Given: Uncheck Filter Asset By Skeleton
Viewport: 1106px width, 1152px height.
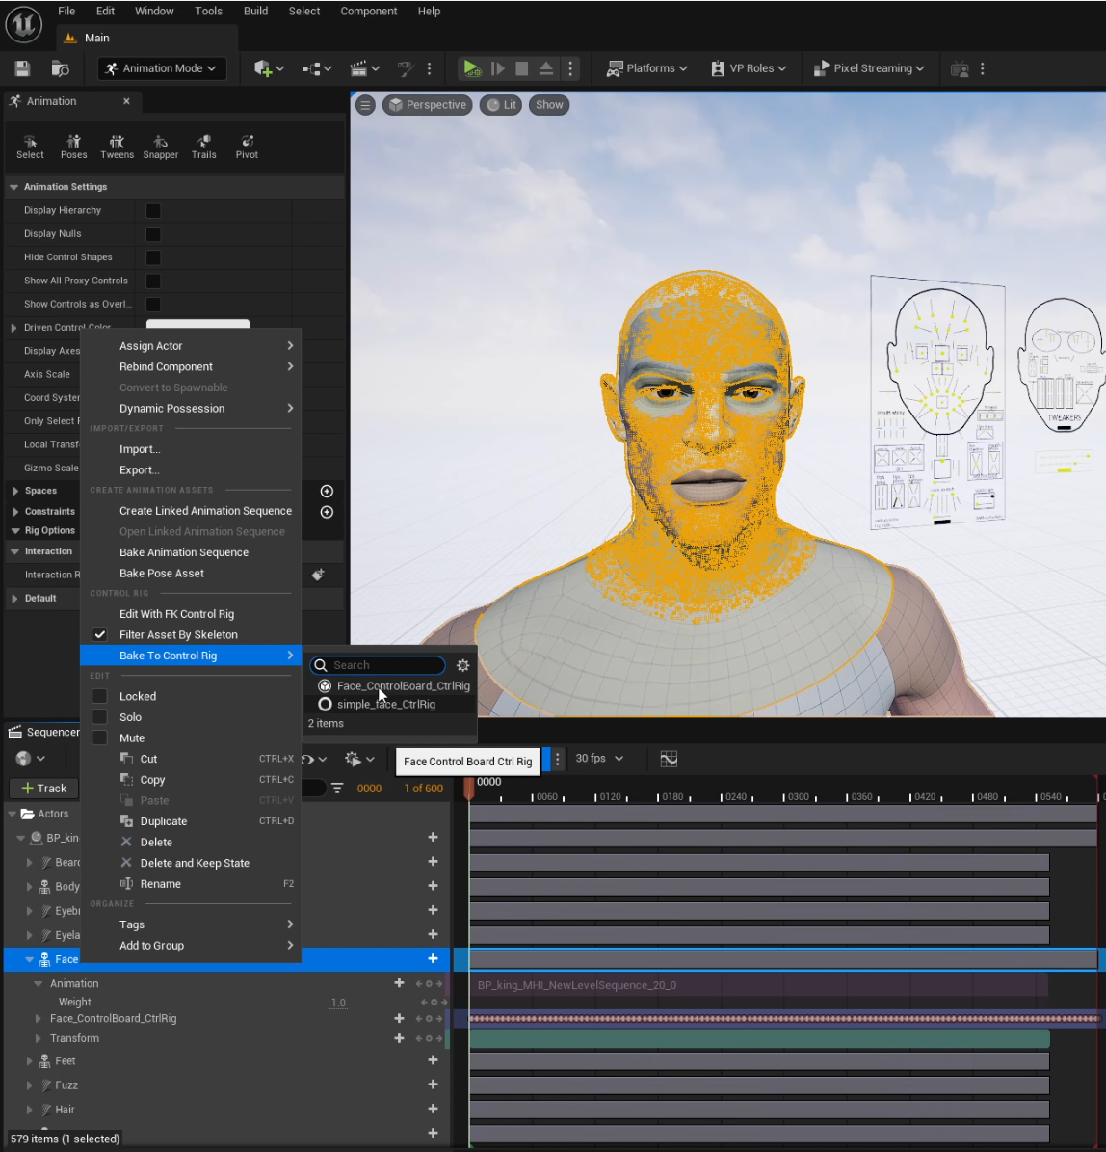Looking at the screenshot, I should (99, 634).
